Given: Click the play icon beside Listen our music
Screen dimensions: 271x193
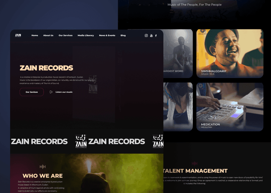Looking at the screenshot, I should click(51, 92).
